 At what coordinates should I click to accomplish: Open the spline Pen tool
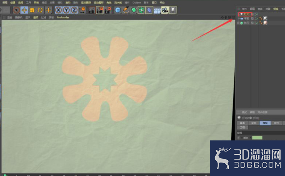pos(126,10)
